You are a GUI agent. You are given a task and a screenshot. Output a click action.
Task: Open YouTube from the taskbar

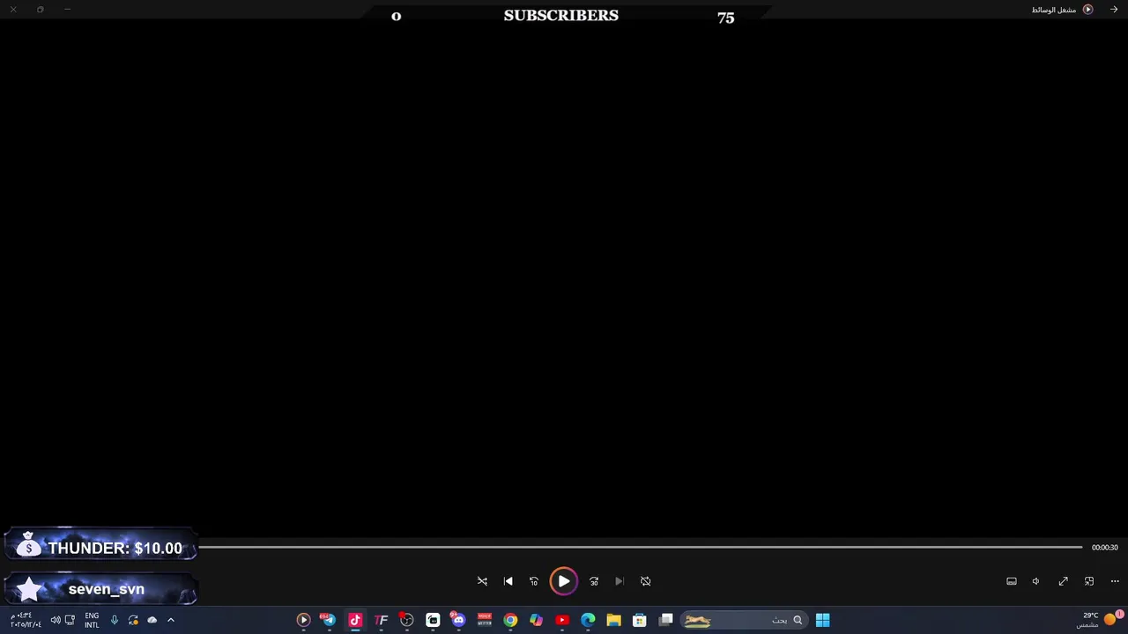pos(562,620)
